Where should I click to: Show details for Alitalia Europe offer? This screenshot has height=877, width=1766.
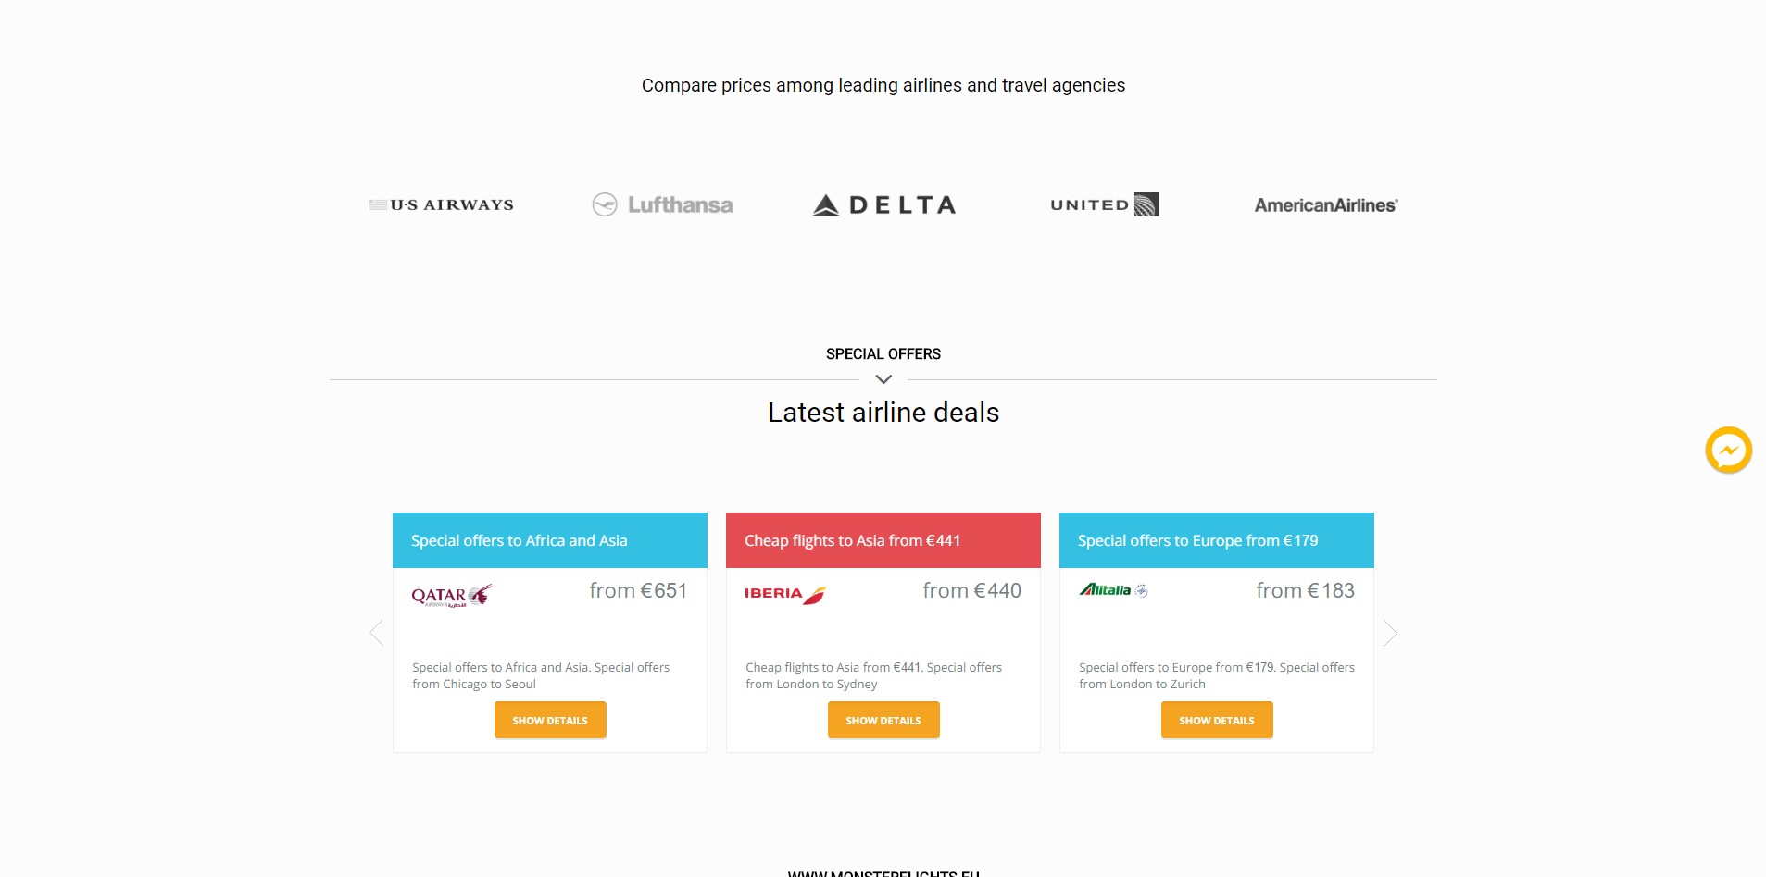(1217, 720)
